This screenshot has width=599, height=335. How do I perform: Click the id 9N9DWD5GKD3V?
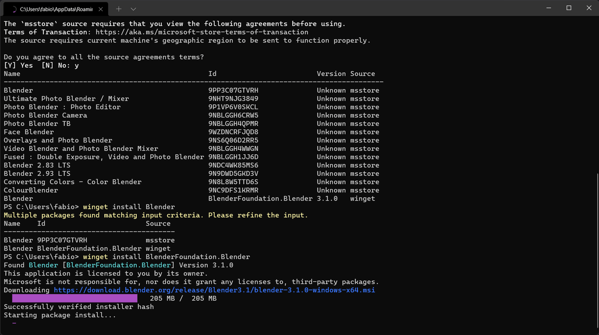click(233, 174)
